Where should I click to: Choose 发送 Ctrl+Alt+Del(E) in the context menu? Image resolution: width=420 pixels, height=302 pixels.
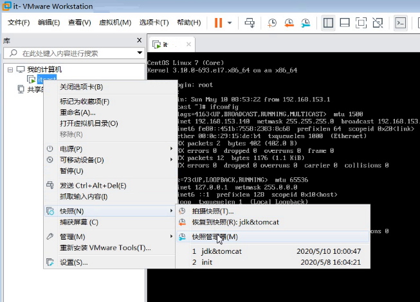tap(110, 185)
